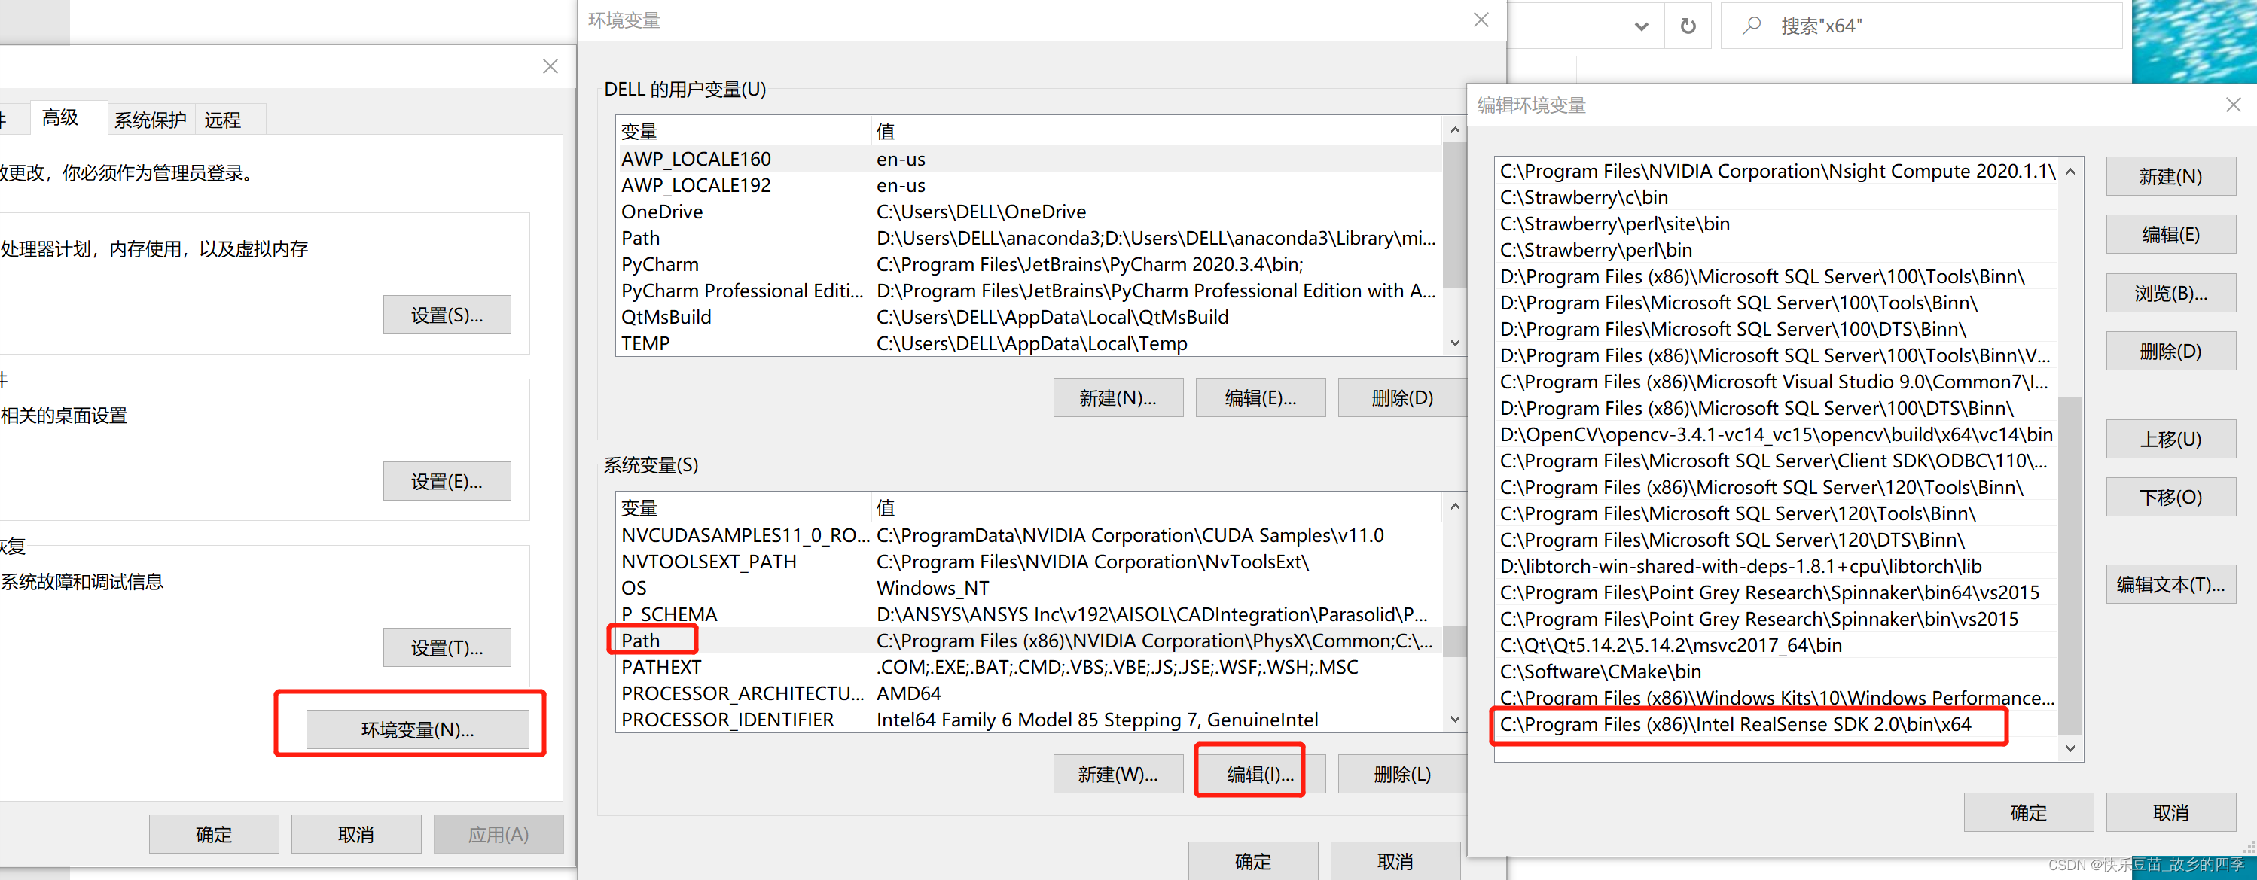Move the entry up with 上移(U)

click(2170, 440)
